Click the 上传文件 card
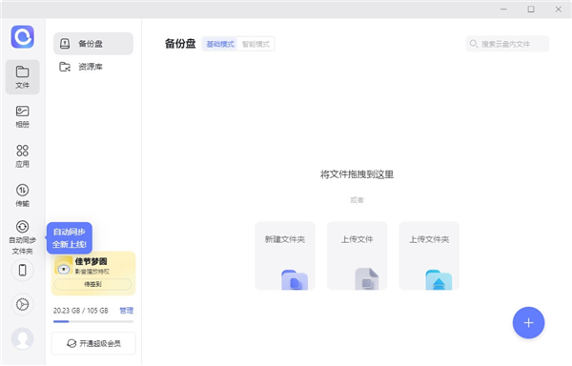This screenshot has width=572, height=366. [x=357, y=255]
